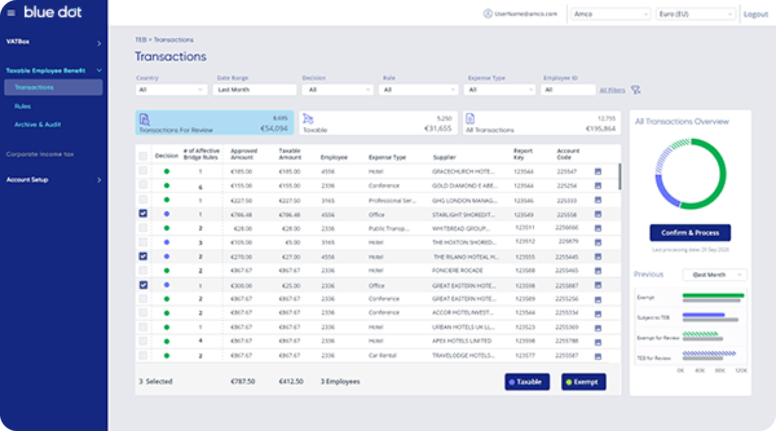Click the blue Subject to TEB bar

(703, 315)
